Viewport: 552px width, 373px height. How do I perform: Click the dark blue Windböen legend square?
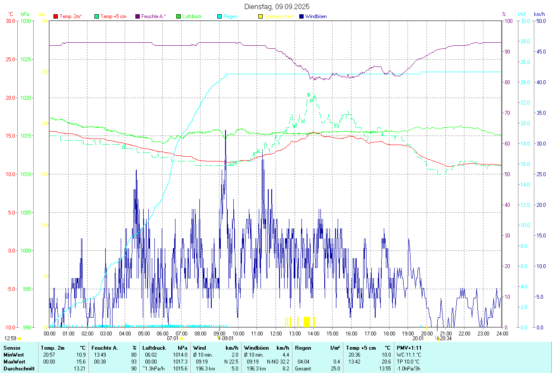pyautogui.click(x=301, y=16)
